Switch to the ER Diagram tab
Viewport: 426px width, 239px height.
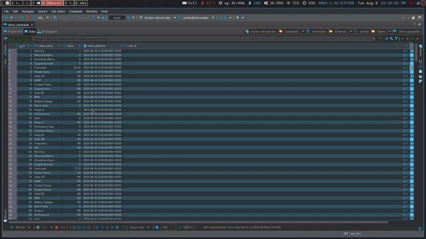tap(47, 31)
